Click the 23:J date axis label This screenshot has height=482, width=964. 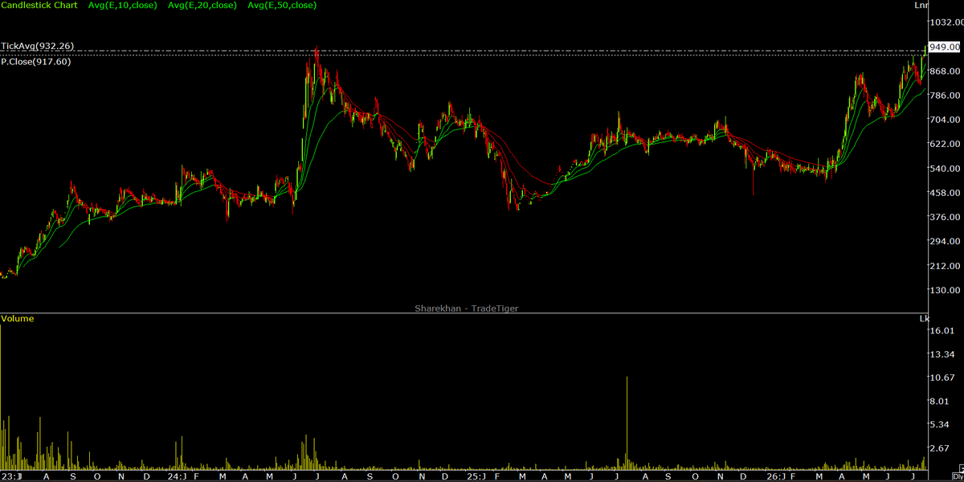(10, 476)
